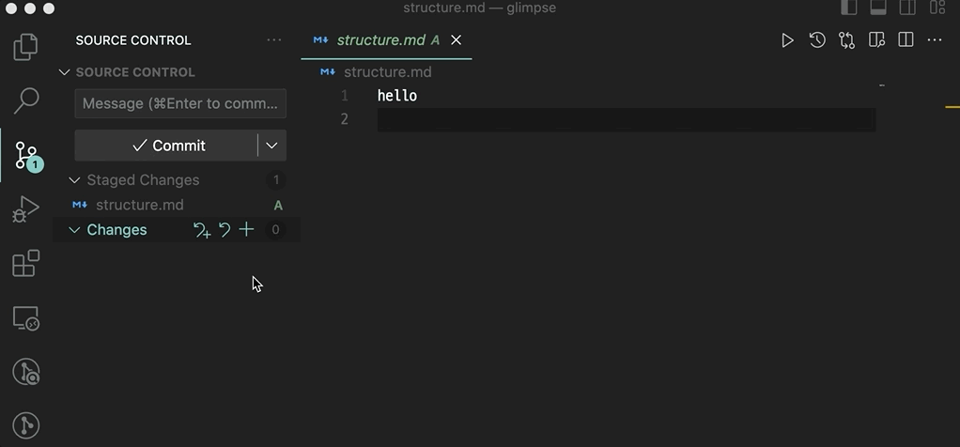The image size is (960, 447).
Task: Collapse the Changes section chevron
Action: point(75,230)
